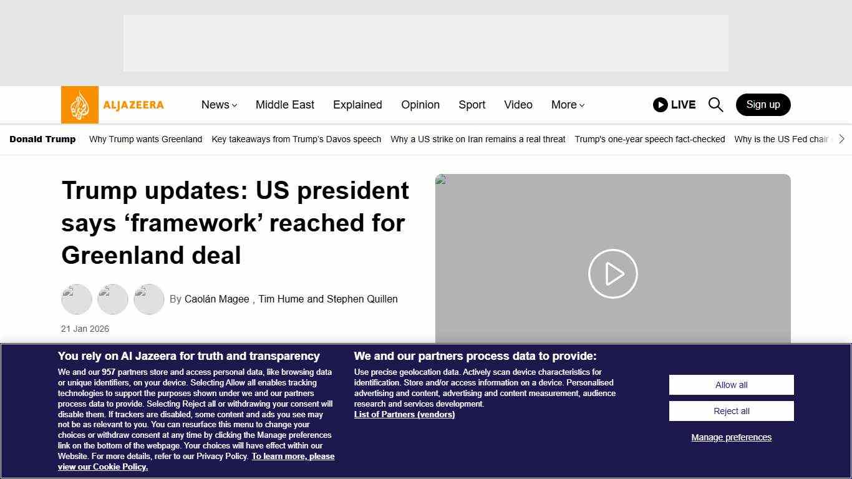Click the second author avatar

coord(113,299)
